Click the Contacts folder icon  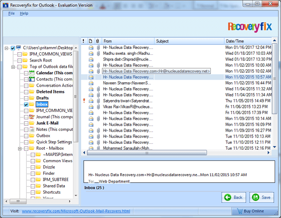[32, 79]
